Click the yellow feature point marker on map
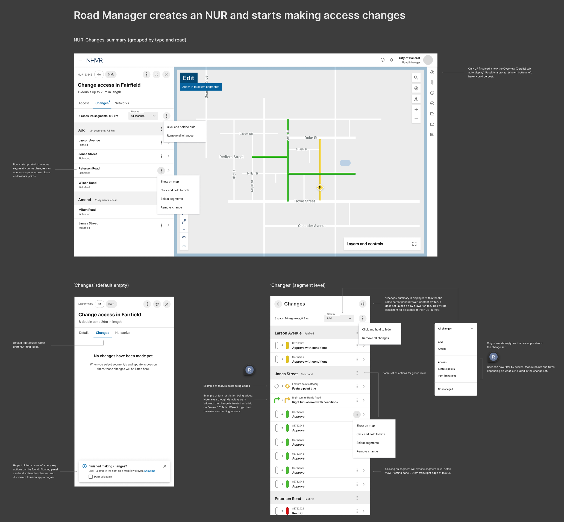The width and height of the screenshot is (564, 522). [x=320, y=187]
